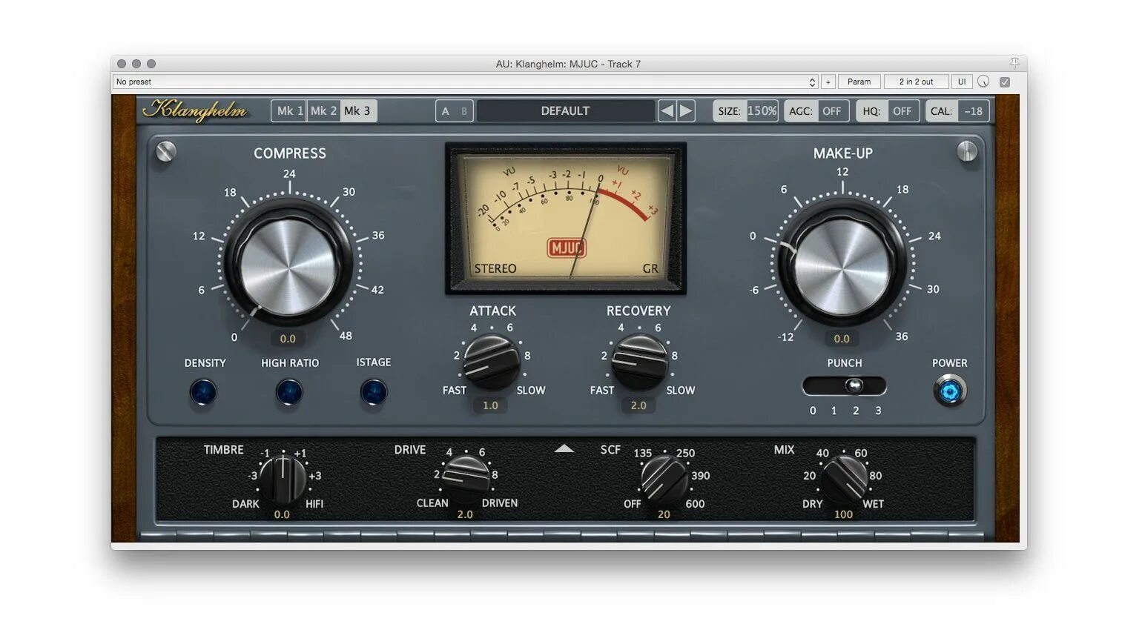Click the UI button

pos(962,82)
